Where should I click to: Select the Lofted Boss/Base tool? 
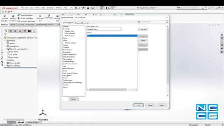point(25,18)
